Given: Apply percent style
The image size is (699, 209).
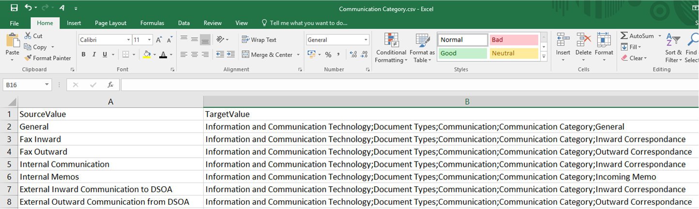Looking at the screenshot, I should pyautogui.click(x=328, y=54).
